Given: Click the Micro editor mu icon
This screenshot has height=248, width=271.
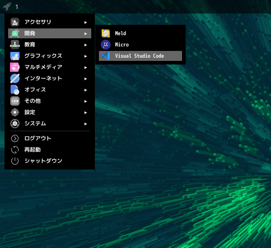Looking at the screenshot, I should pos(106,45).
